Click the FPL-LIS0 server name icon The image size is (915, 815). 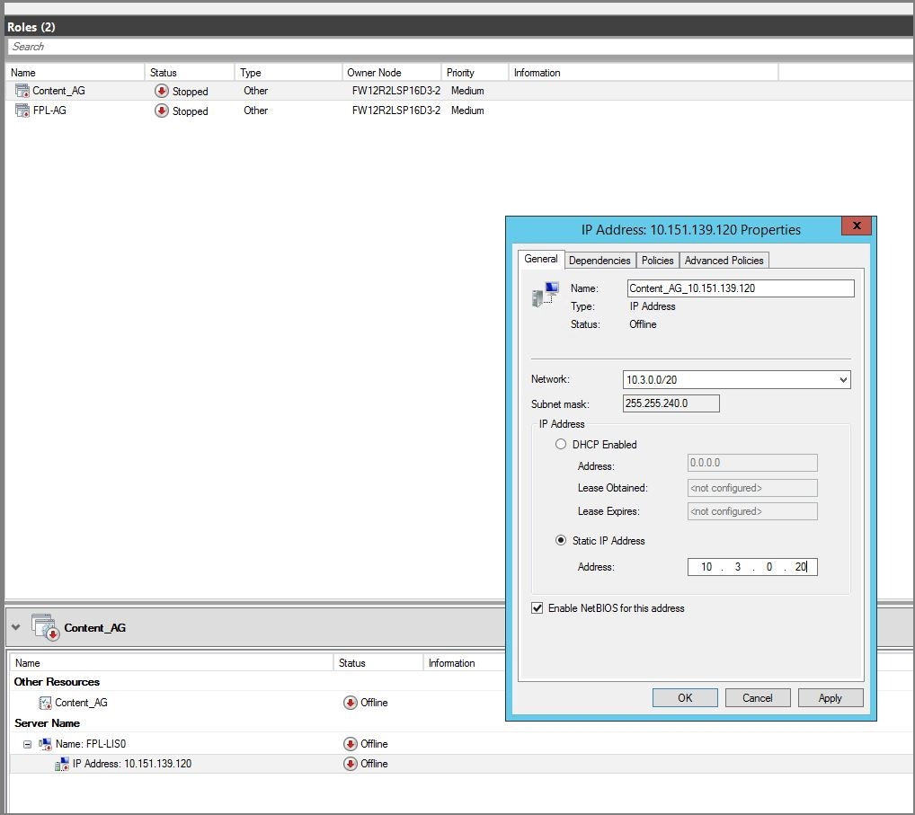point(45,744)
